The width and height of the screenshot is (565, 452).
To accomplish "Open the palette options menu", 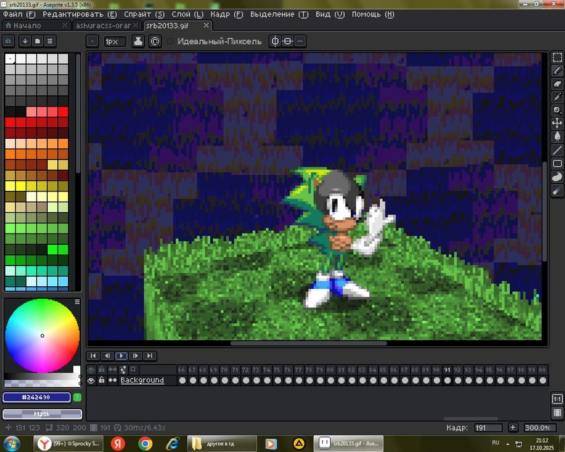I will click(50, 41).
